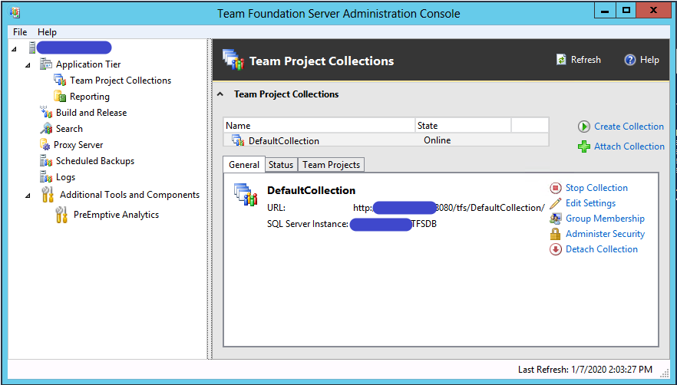Close the Administration Console window
This screenshot has height=385, width=677.
coord(653,12)
